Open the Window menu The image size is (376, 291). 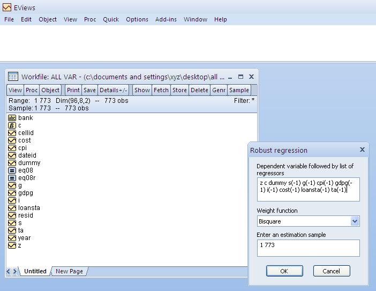195,19
